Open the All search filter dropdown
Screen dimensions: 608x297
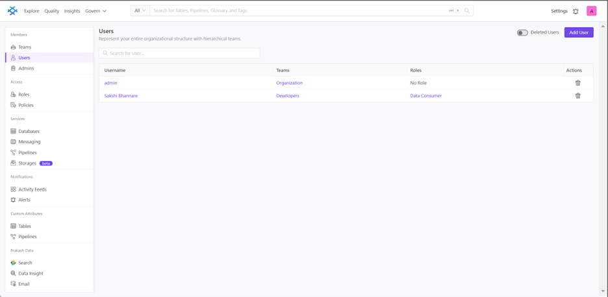tap(140, 11)
